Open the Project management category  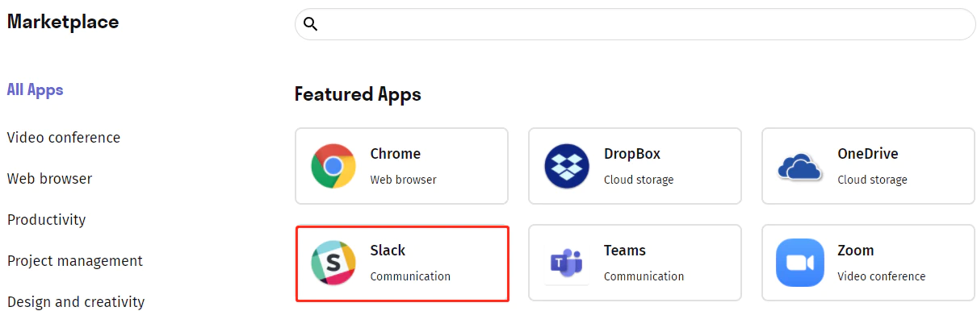pyautogui.click(x=75, y=261)
